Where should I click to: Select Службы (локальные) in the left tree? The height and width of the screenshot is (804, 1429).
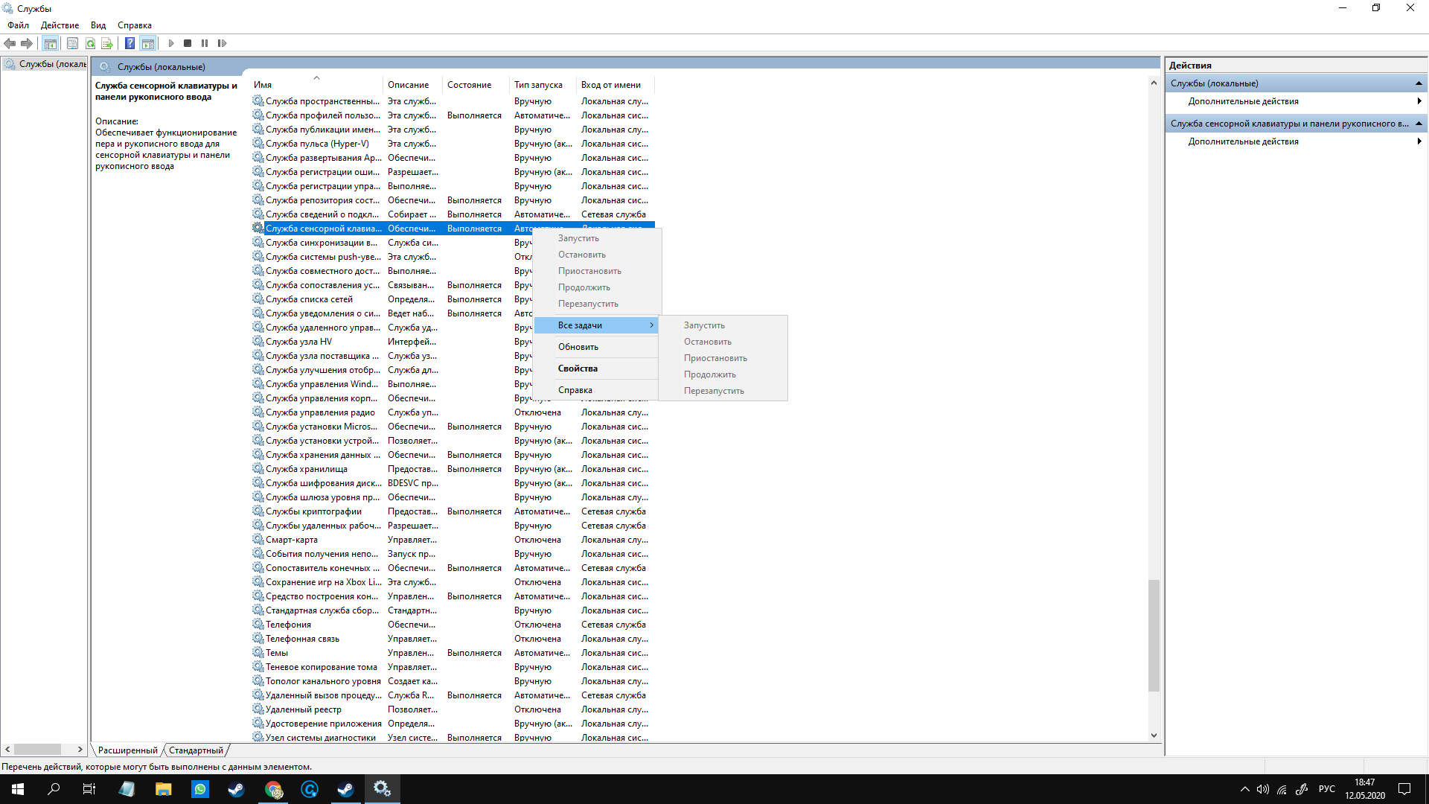46,64
